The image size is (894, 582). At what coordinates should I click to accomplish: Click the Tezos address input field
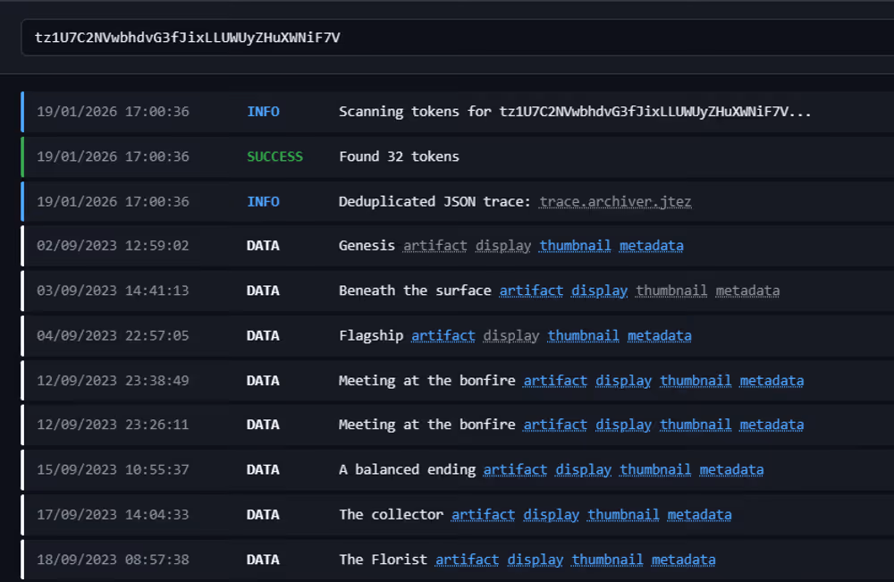(447, 38)
